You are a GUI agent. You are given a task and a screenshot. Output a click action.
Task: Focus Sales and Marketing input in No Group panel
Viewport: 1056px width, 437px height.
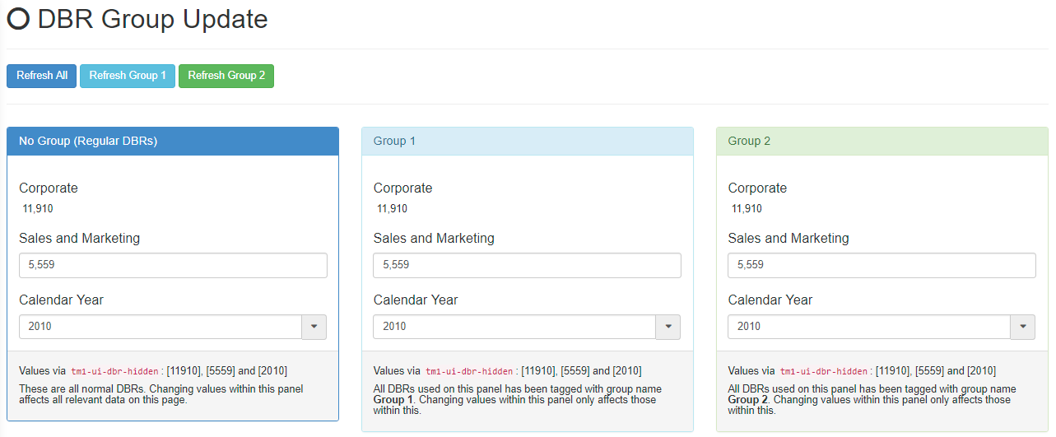[x=173, y=265]
